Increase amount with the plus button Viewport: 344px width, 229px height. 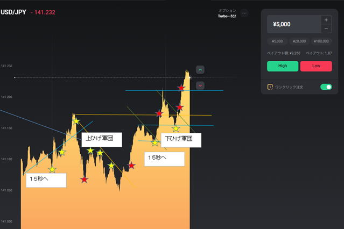[x=326, y=20]
